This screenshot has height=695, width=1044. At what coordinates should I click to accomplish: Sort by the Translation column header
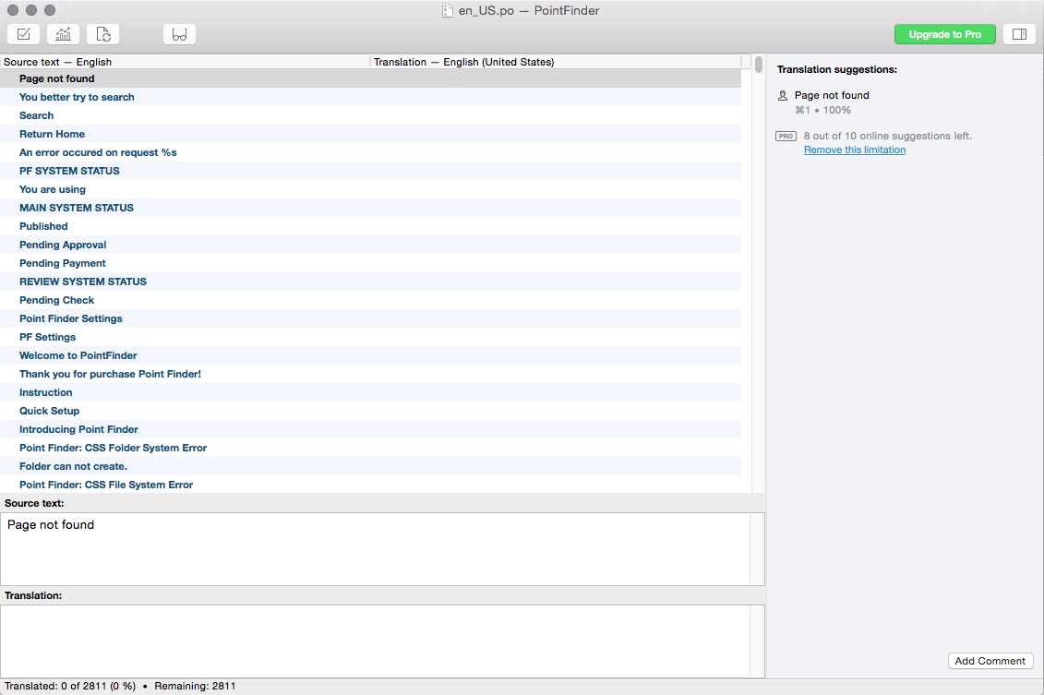554,62
